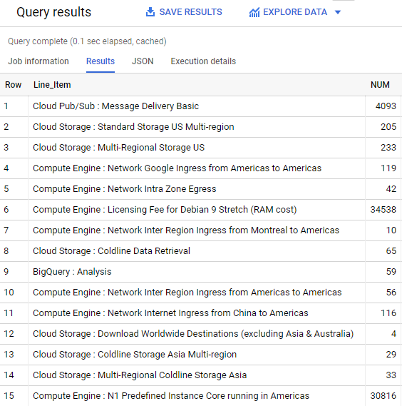
Task: Open the Execution details tab
Action: (x=203, y=61)
